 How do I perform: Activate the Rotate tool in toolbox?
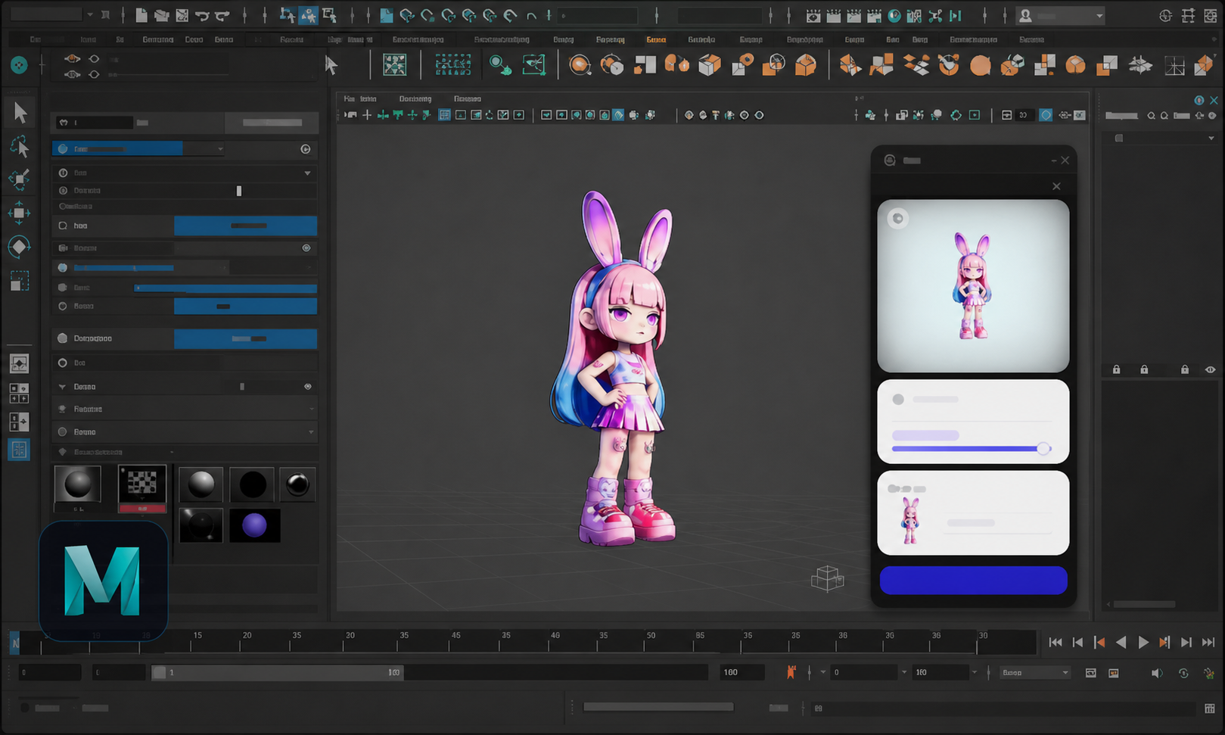pyautogui.click(x=19, y=247)
